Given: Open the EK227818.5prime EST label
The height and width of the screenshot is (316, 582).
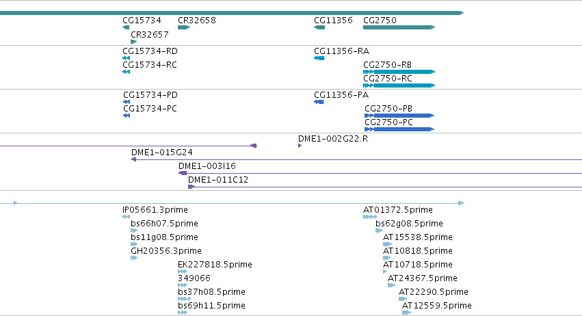Looking at the screenshot, I should (x=215, y=265).
